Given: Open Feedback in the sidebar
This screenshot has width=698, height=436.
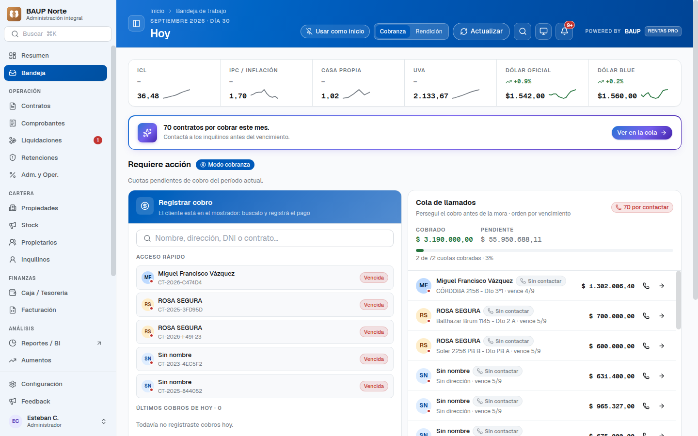Looking at the screenshot, I should pyautogui.click(x=55, y=402).
